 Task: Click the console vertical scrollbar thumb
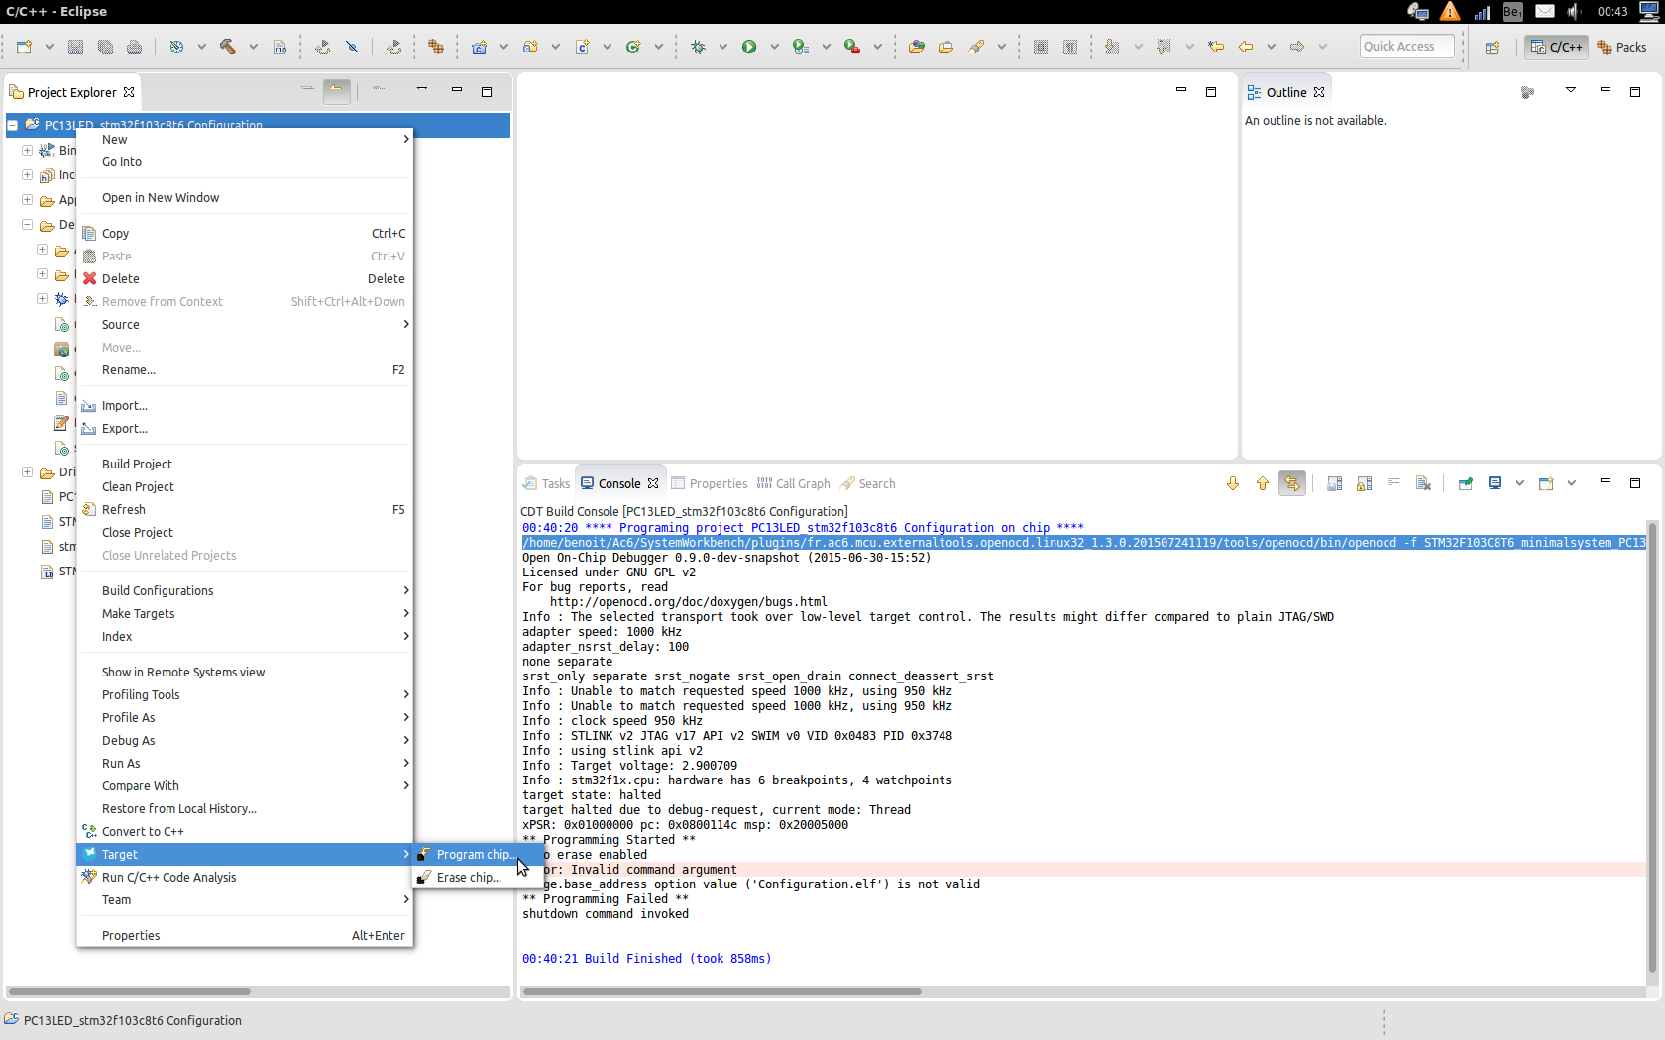[1652, 748]
